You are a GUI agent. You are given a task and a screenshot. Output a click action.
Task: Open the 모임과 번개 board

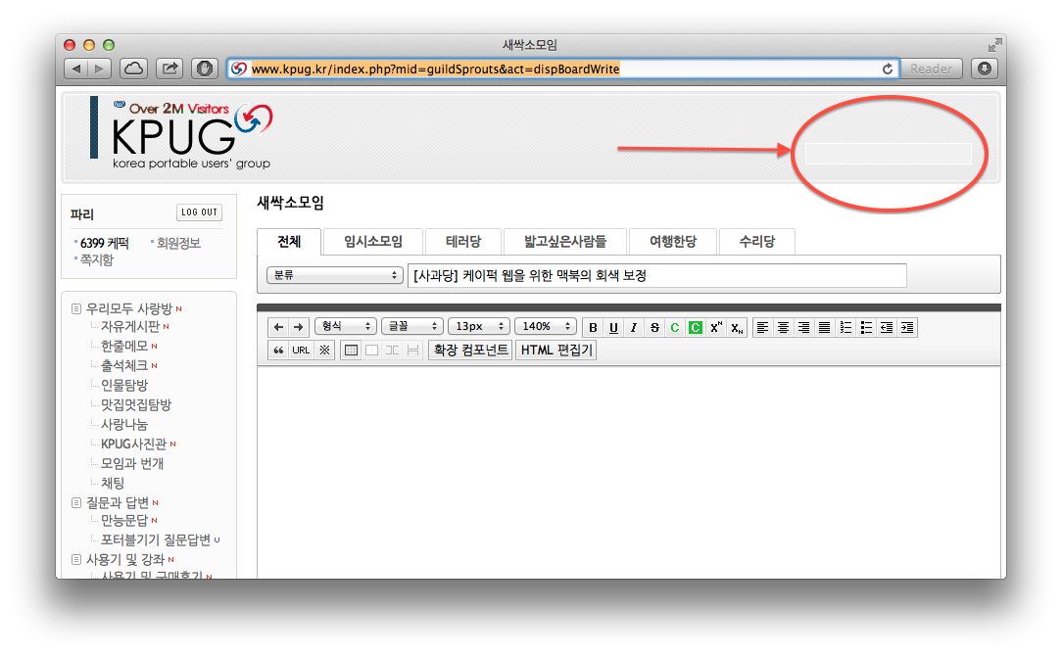[132, 464]
